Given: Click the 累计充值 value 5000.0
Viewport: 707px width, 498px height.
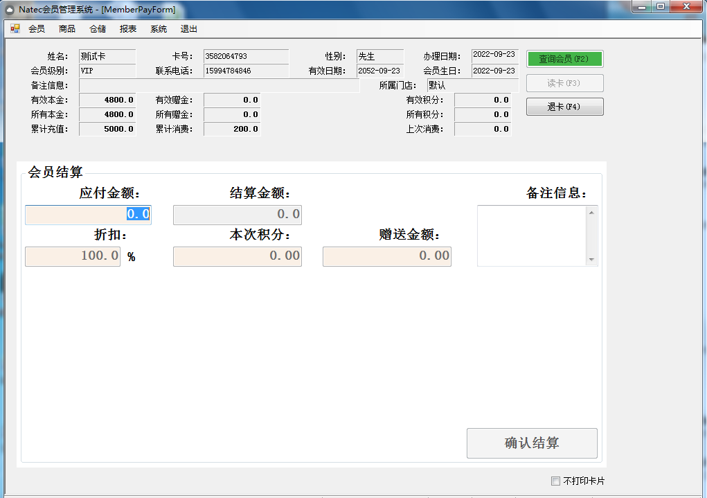Looking at the screenshot, I should pos(107,129).
